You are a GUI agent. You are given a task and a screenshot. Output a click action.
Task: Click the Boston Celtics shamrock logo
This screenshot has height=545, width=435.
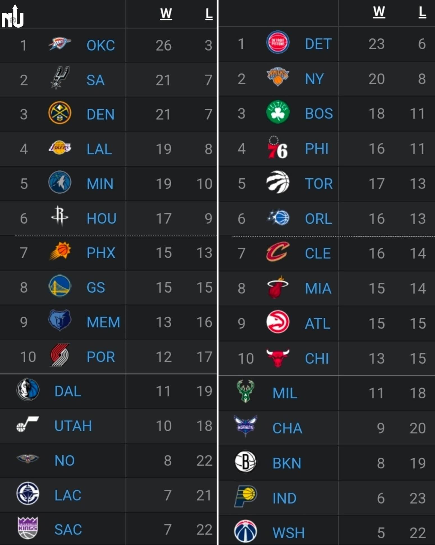[277, 112]
